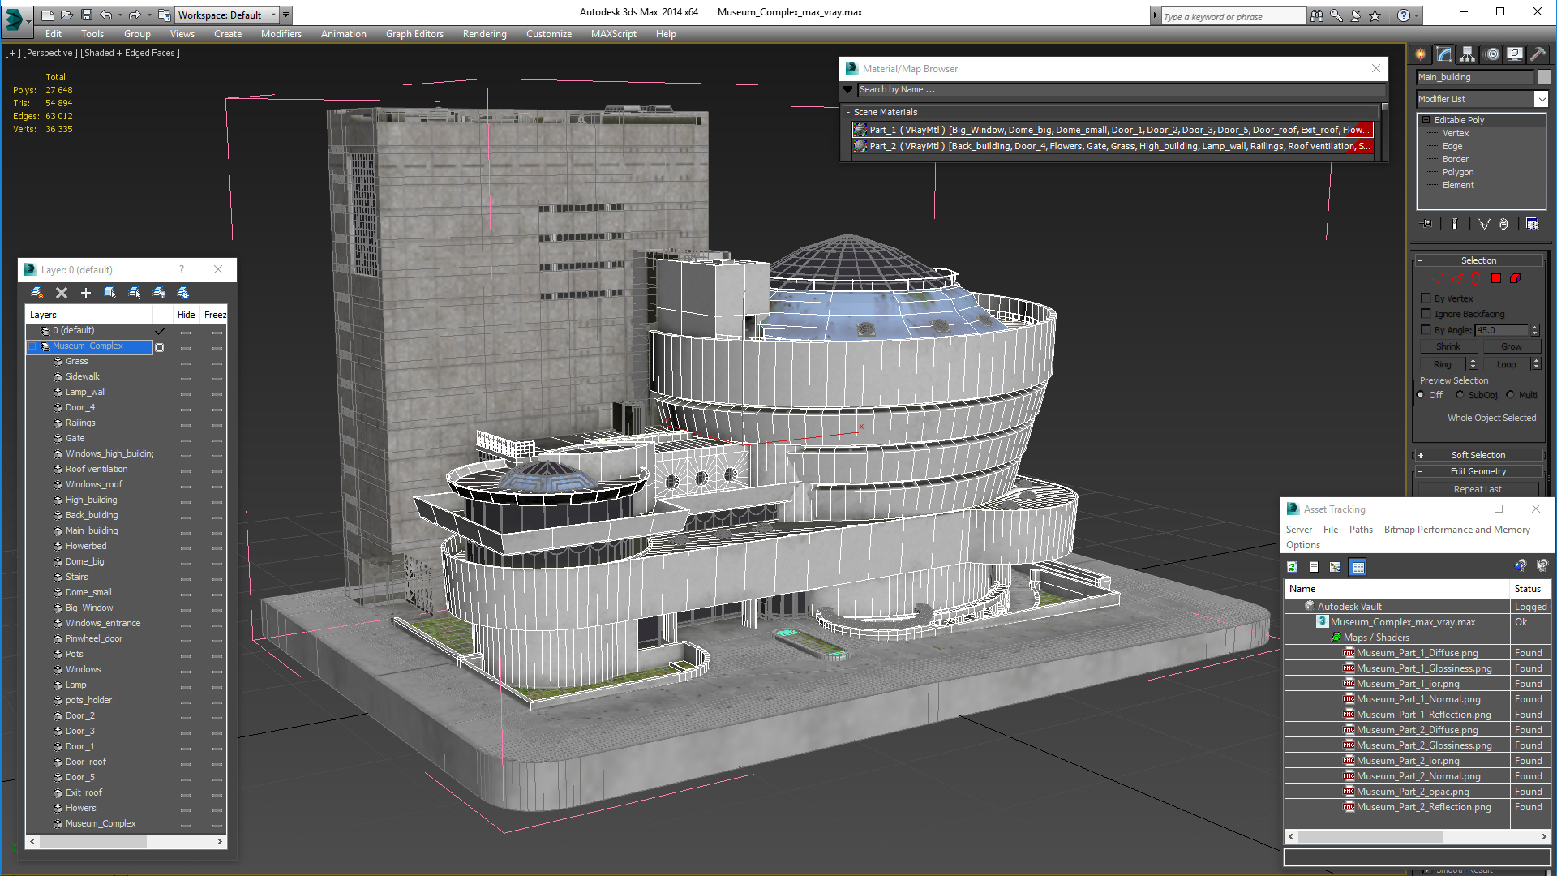Open Bitmap Performance and Memory menu
Viewport: 1557px width, 876px height.
(1456, 530)
